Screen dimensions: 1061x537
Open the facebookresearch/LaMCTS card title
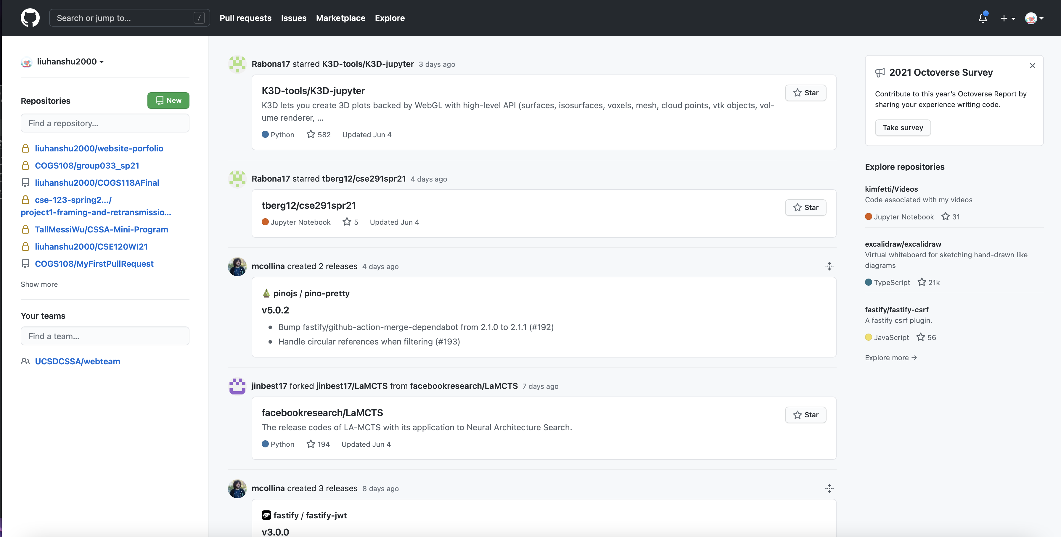coord(322,413)
